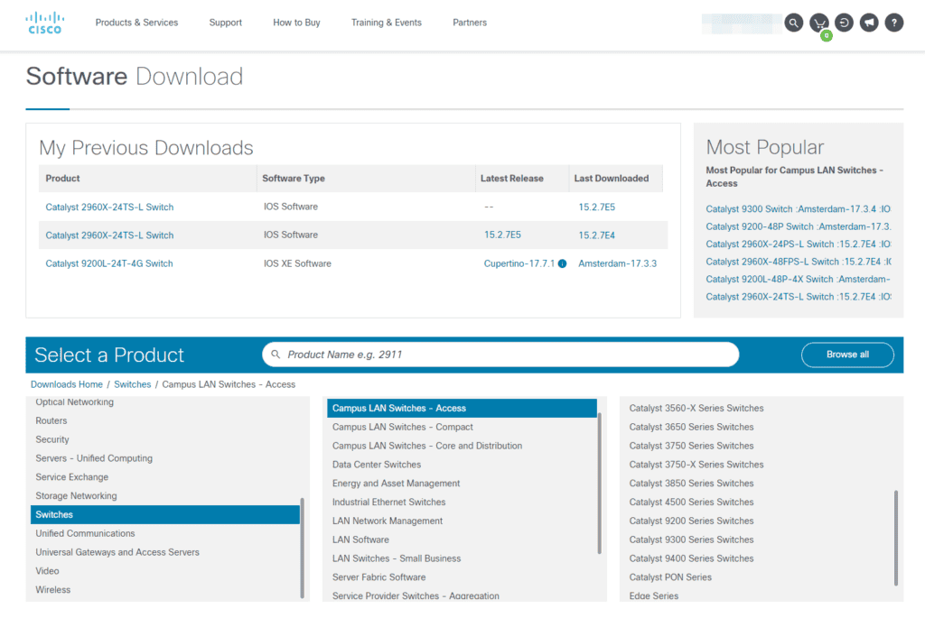
Task: Open Training & Events menu
Action: pyautogui.click(x=386, y=23)
